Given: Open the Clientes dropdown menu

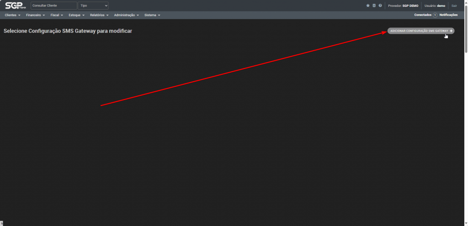Looking at the screenshot, I should pos(12,15).
